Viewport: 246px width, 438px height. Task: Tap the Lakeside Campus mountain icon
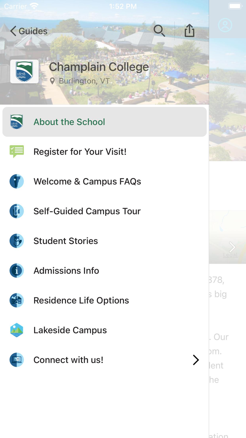point(17,330)
